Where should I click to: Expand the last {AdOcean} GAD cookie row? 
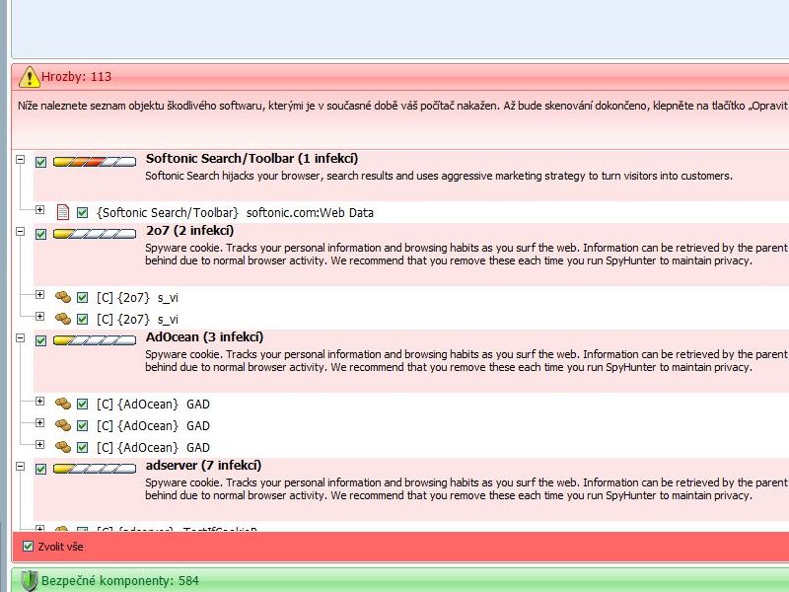click(39, 445)
